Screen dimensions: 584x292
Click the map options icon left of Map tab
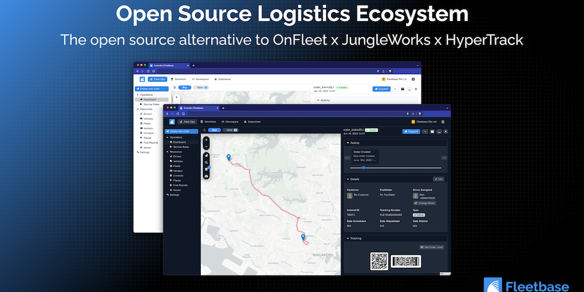[204, 130]
